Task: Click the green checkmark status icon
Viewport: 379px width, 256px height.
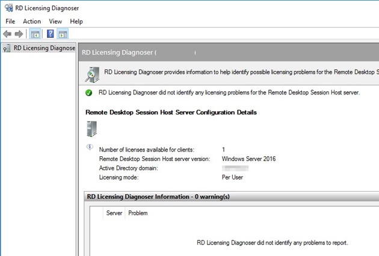Action: (x=88, y=93)
